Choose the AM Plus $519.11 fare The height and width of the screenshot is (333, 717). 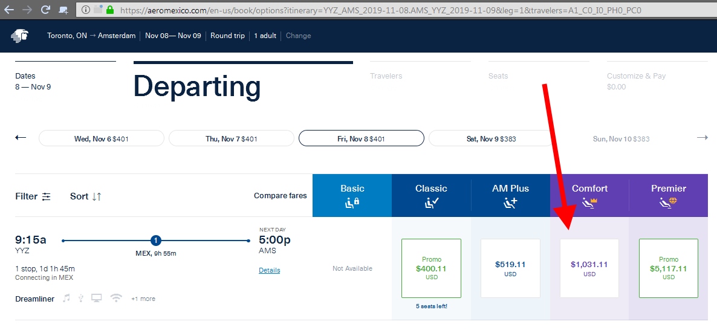pos(510,268)
